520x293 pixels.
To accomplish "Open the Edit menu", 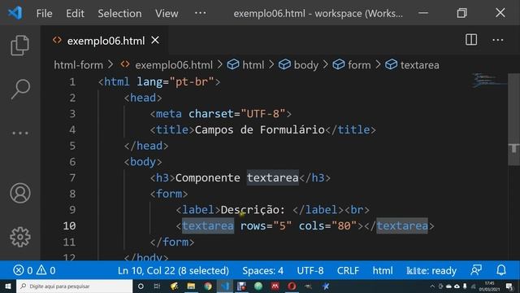I will tap(75, 13).
